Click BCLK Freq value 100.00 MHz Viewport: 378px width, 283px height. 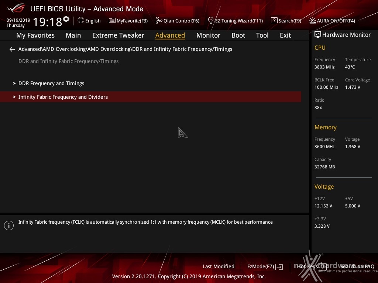click(326, 87)
